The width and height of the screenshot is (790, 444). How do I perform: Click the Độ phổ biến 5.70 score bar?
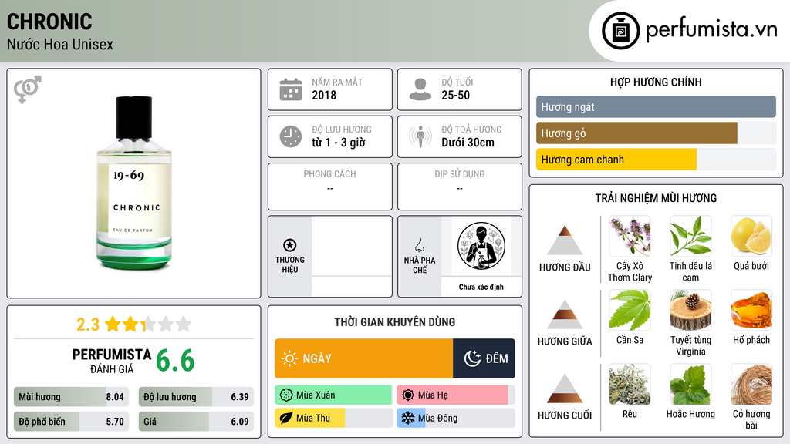click(x=71, y=422)
